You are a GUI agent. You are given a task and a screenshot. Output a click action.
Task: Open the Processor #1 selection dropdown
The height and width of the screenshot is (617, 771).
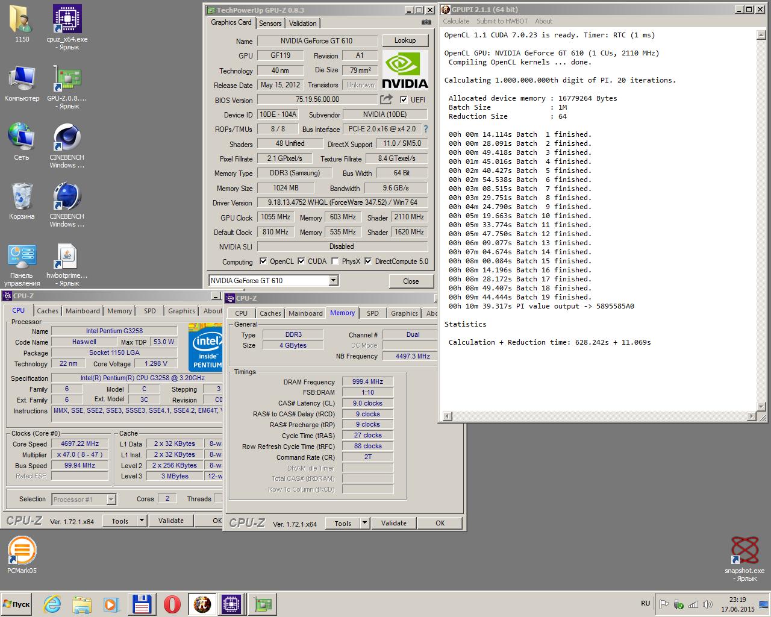[111, 499]
